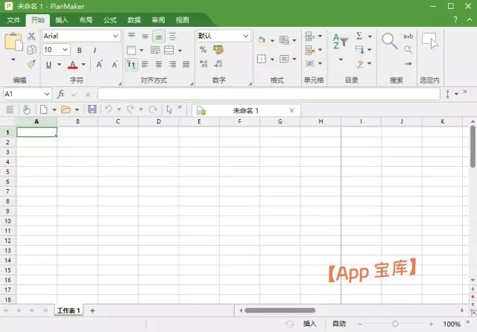Click the plus button to add worksheet

coord(92,310)
